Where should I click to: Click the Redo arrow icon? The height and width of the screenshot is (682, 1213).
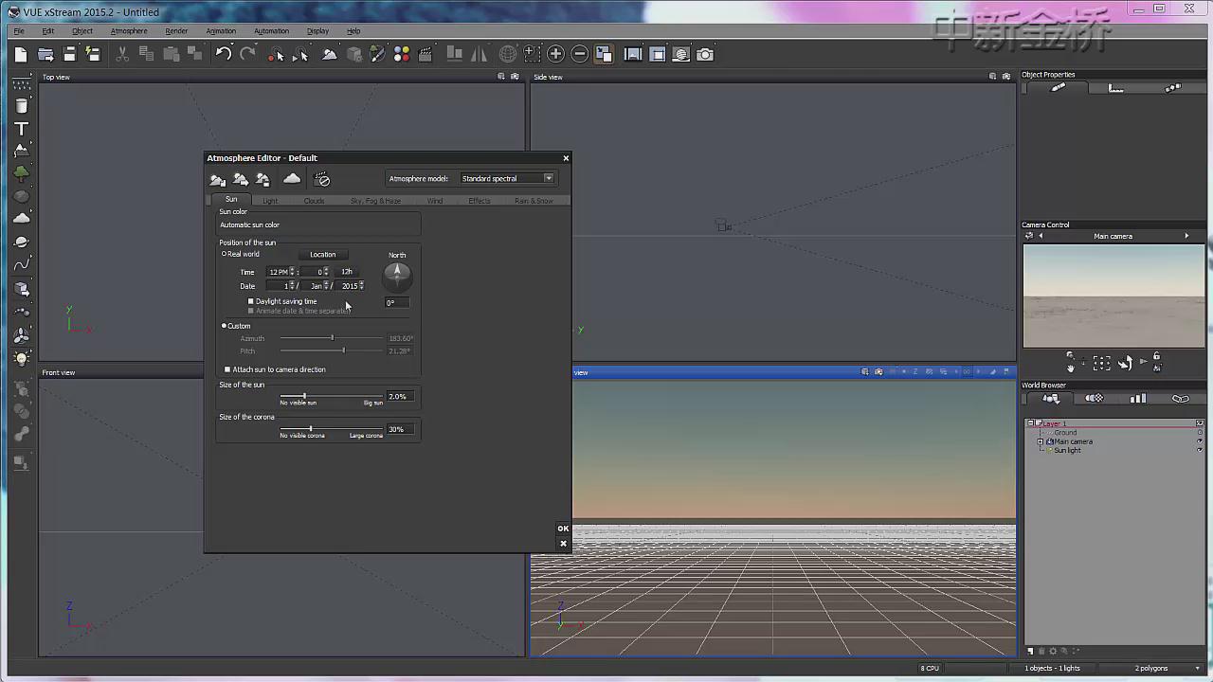click(x=247, y=55)
